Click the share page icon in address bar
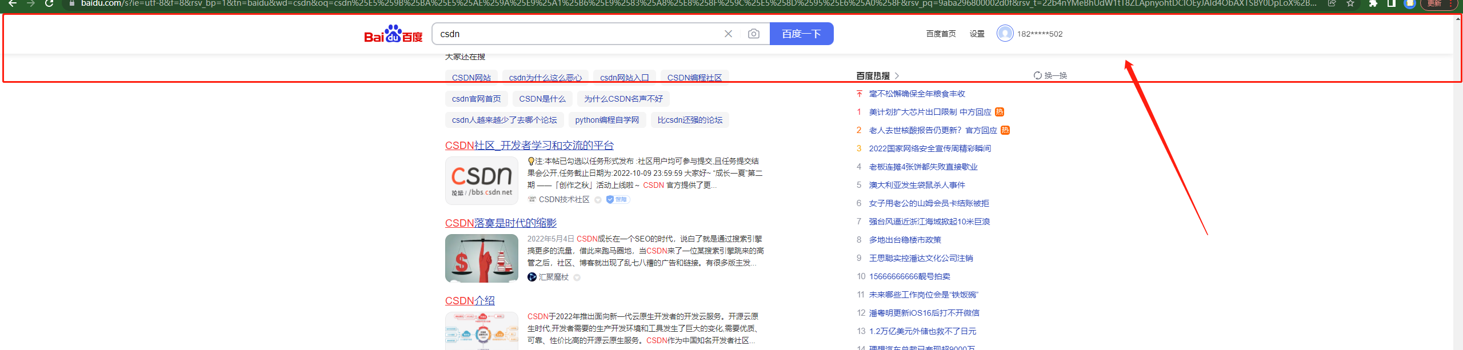This screenshot has height=350, width=1463. [x=1332, y=3]
